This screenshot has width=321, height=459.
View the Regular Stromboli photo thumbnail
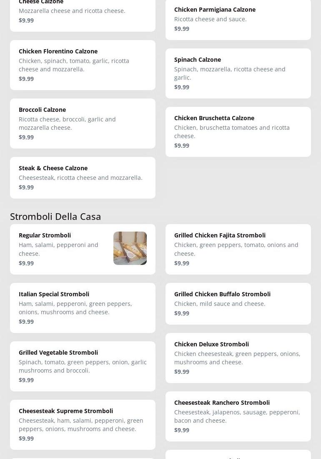point(130,248)
